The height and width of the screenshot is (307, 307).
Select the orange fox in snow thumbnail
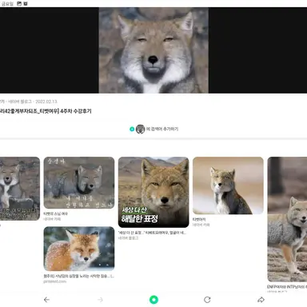[x=79, y=249]
